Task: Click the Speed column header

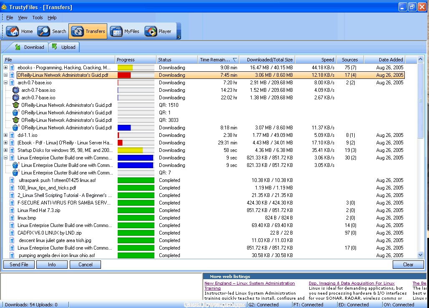Action: [315, 60]
